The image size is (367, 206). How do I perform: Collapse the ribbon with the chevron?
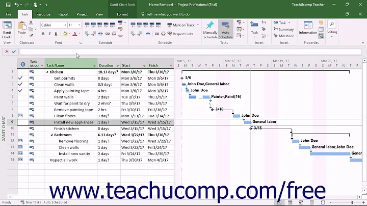[363, 43]
